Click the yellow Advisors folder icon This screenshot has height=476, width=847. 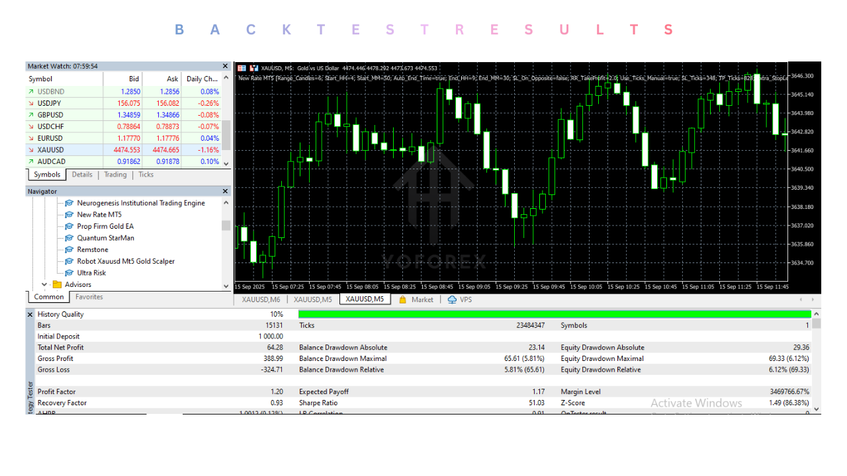click(x=56, y=284)
